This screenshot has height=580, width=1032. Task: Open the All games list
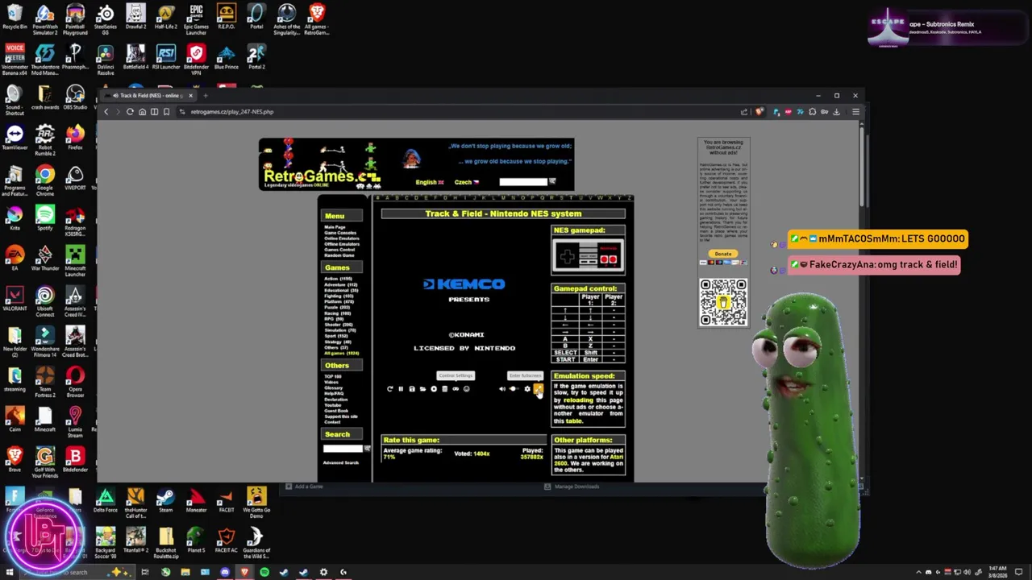[x=341, y=353]
